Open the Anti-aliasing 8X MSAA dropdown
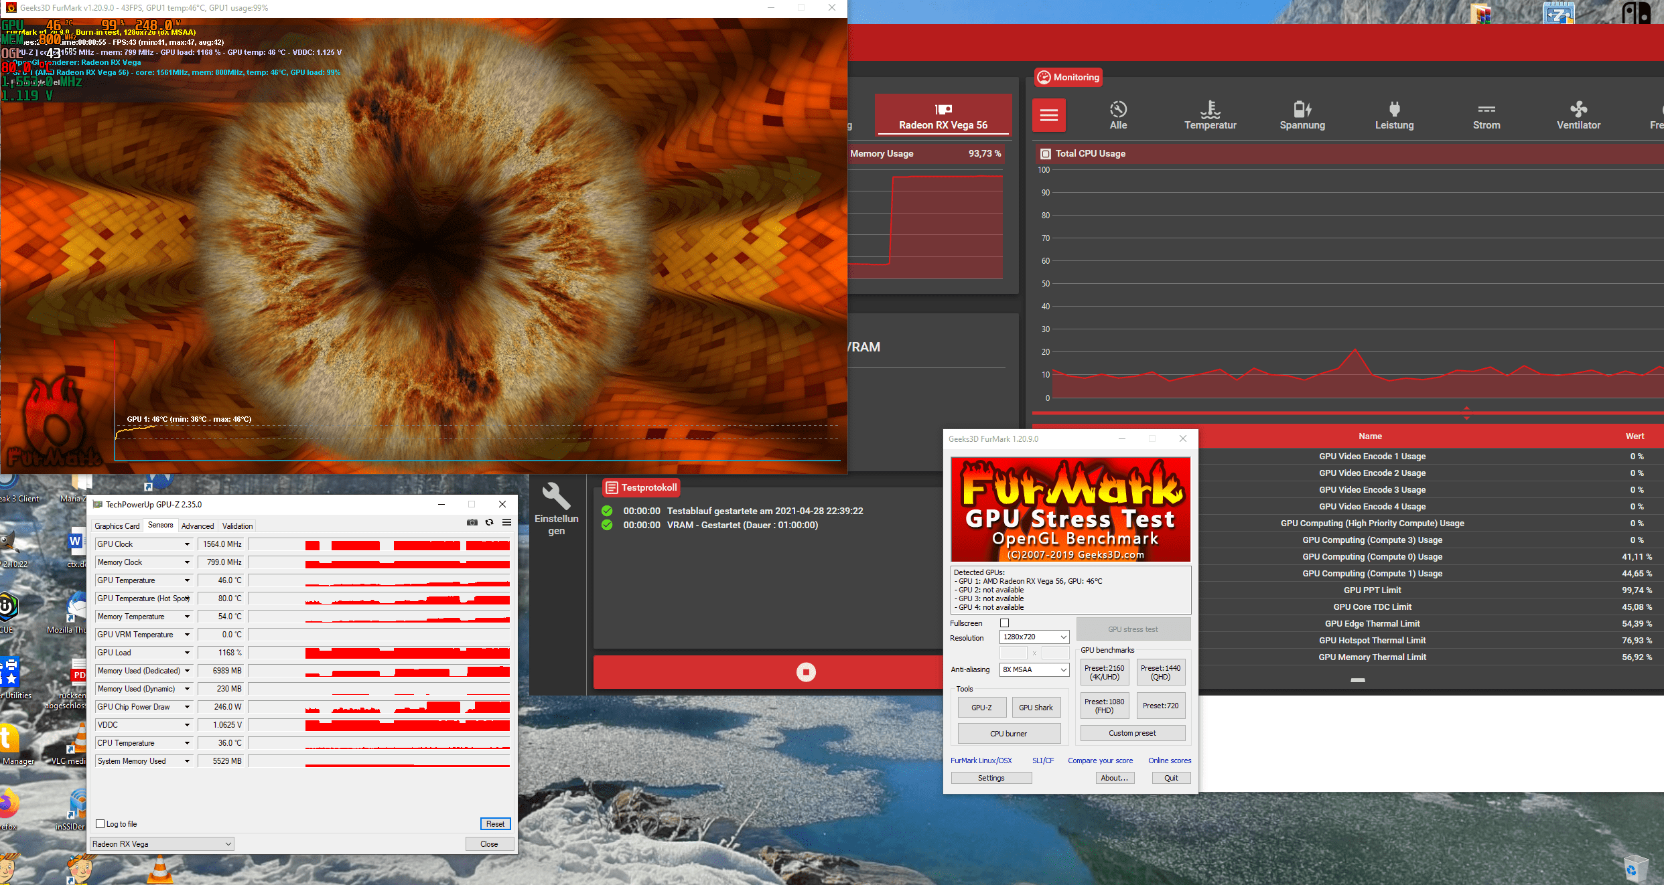Screen dimensions: 1664x885 [x=1034, y=669]
